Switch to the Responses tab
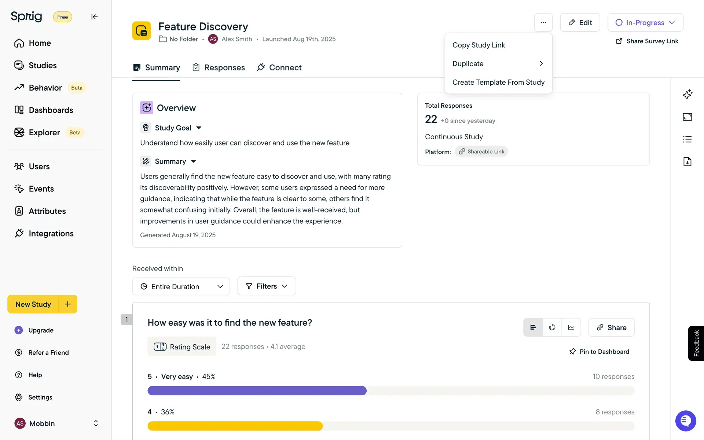704x440 pixels. [x=219, y=67]
